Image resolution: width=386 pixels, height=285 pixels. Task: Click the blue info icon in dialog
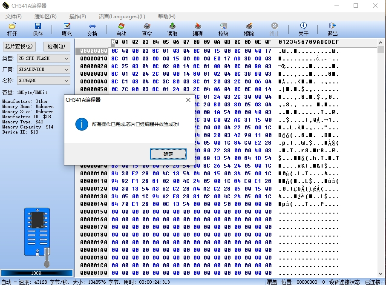coord(82,124)
